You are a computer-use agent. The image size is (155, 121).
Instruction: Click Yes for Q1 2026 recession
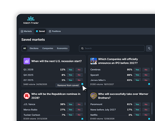point(70,70)
